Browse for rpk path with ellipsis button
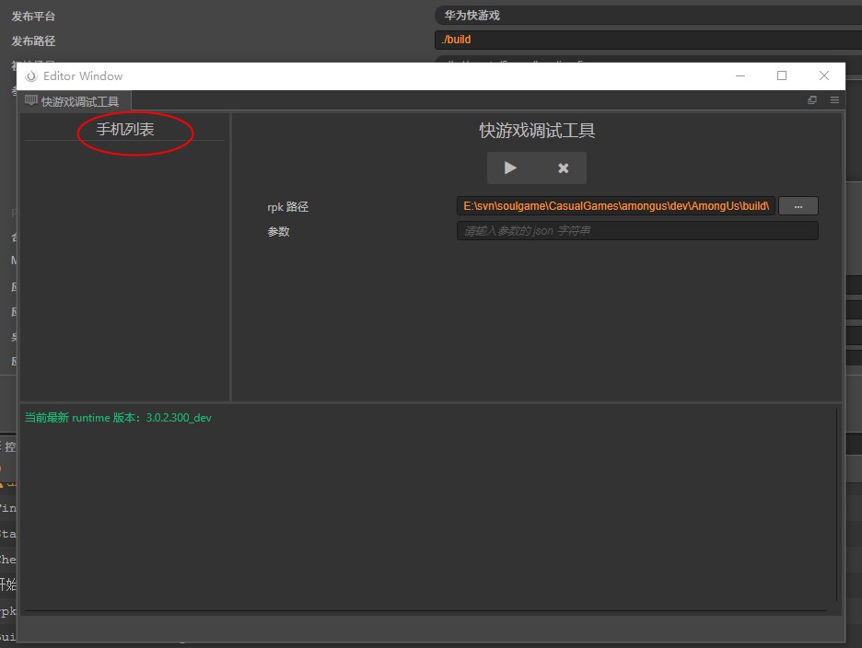 [798, 206]
